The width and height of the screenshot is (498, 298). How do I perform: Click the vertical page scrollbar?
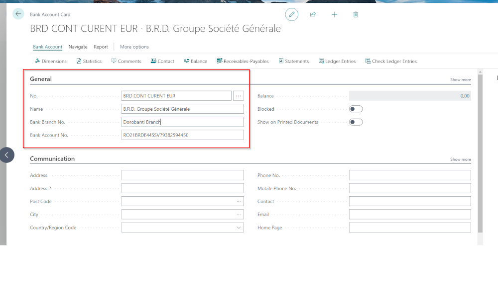[x=480, y=153]
